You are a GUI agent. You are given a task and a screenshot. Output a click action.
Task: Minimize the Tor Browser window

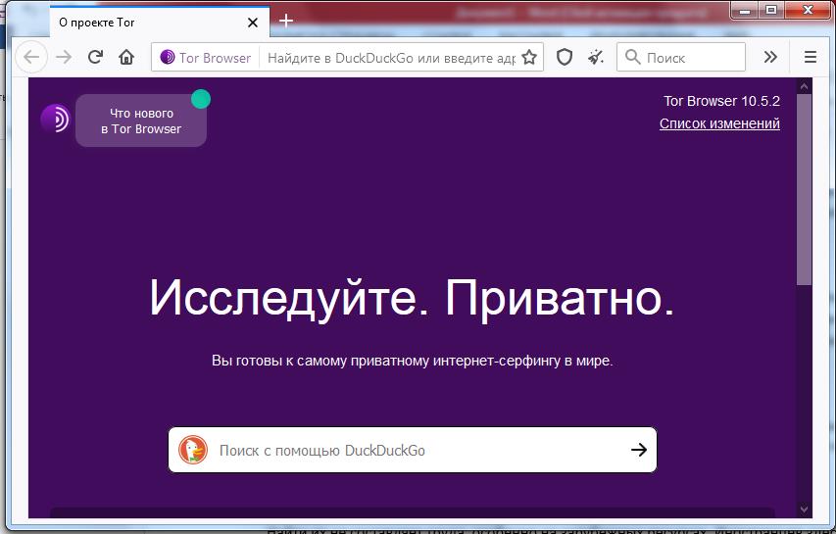point(745,10)
